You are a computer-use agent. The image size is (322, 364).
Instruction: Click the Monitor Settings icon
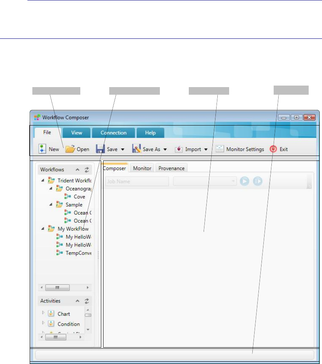pos(220,149)
